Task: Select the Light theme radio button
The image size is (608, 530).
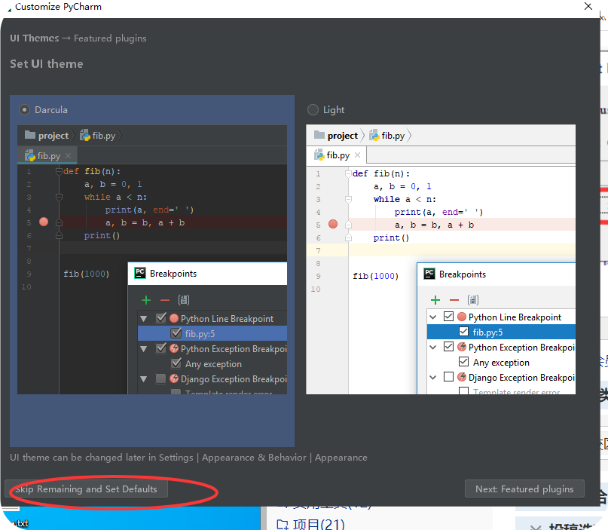Action: tap(313, 110)
